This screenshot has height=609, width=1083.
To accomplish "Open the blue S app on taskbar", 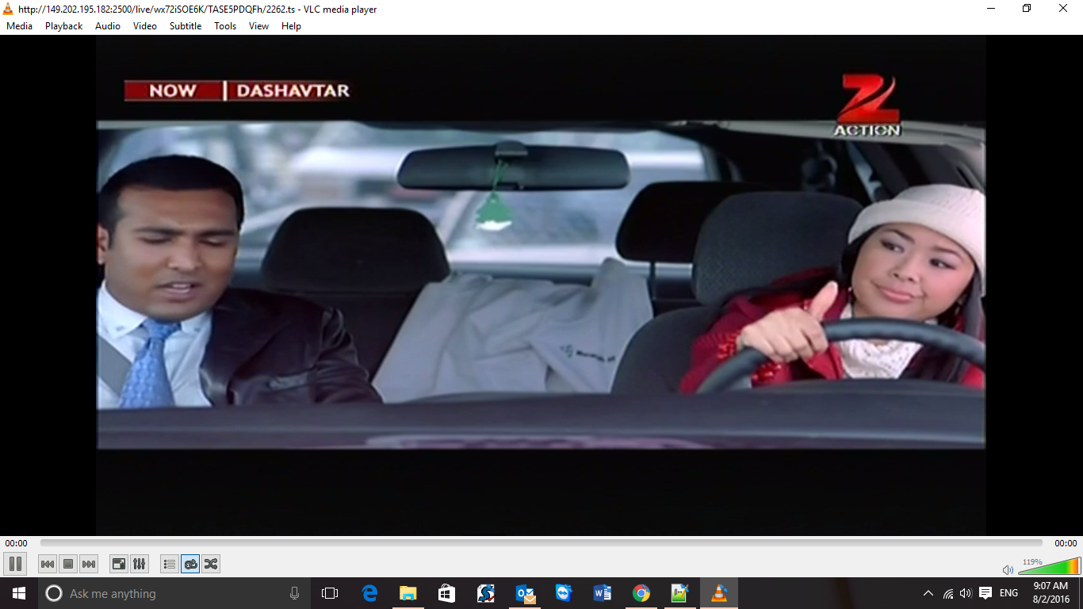I will (x=486, y=593).
